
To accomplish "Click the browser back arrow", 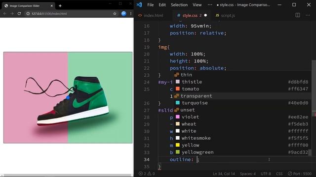I will (5, 13).
